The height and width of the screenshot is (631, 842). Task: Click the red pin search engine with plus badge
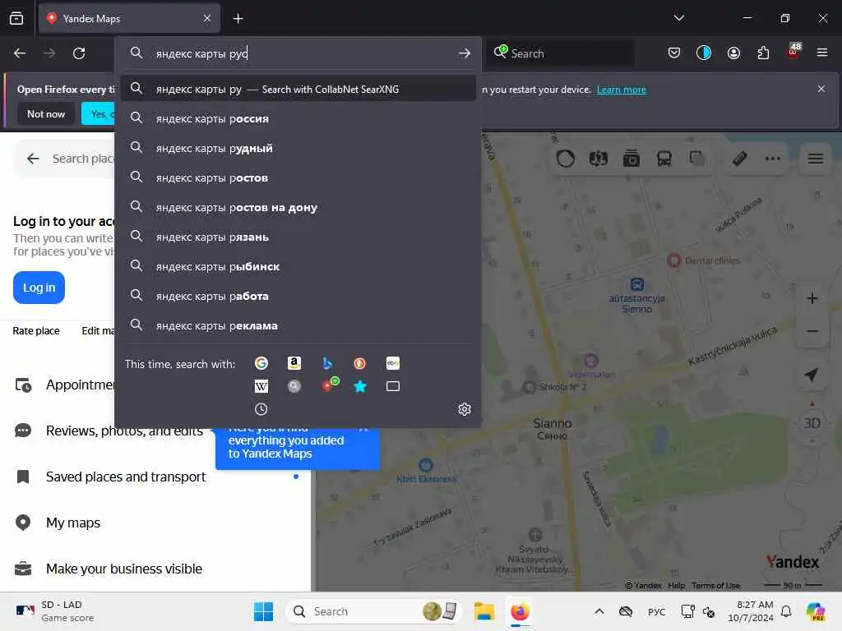(x=329, y=385)
